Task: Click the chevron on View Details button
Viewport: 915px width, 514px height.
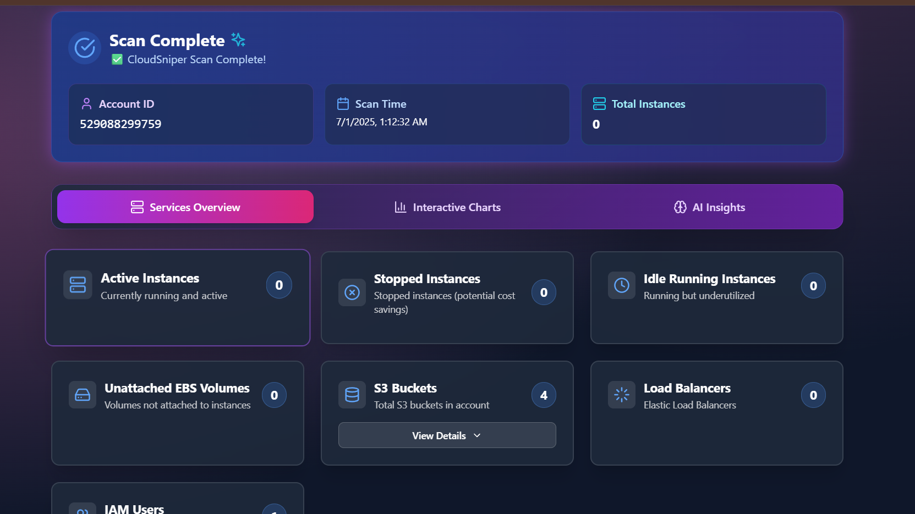Action: tap(477, 435)
